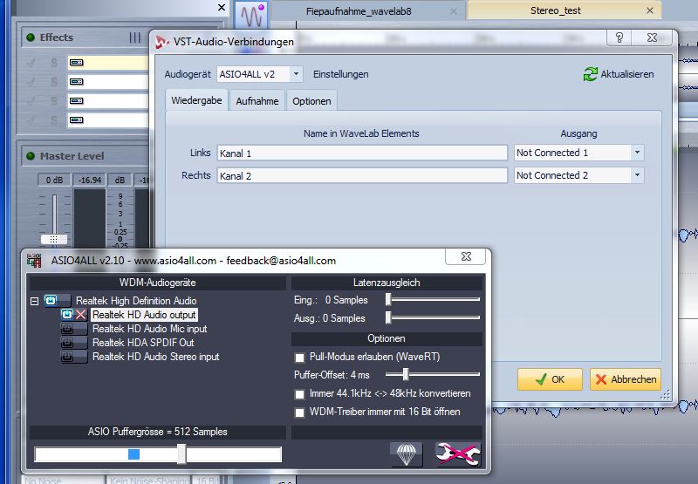Click the power icon of Realtek High Definition Audio
698x484 pixels.
coord(51,301)
